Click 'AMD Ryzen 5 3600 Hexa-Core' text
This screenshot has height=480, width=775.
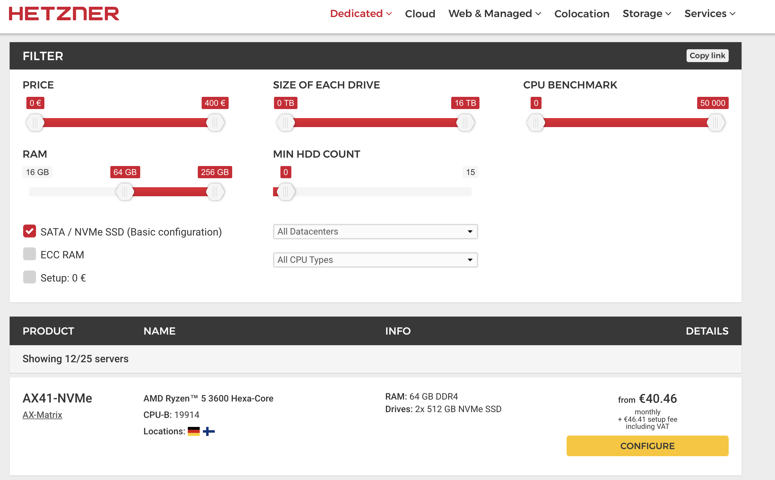click(208, 398)
